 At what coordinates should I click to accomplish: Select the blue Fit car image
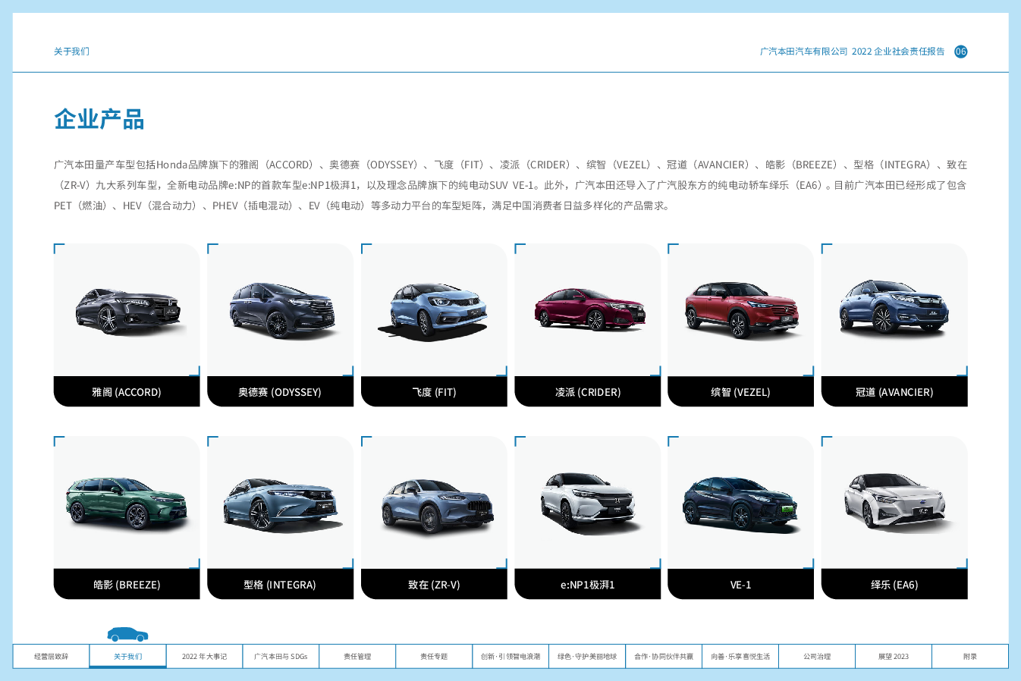433,311
